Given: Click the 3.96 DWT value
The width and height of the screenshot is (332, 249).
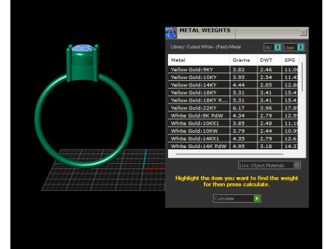Looking at the screenshot, I should pyautogui.click(x=266, y=108).
